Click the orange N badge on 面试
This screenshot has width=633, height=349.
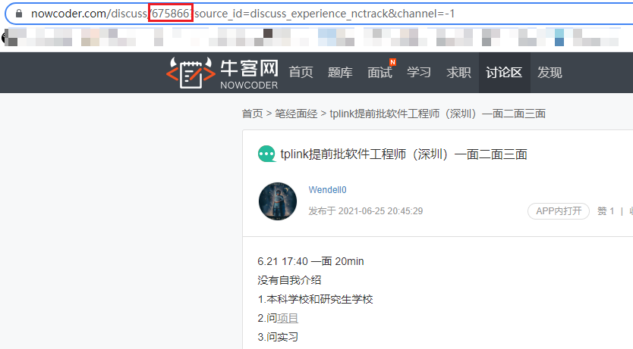pyautogui.click(x=392, y=62)
